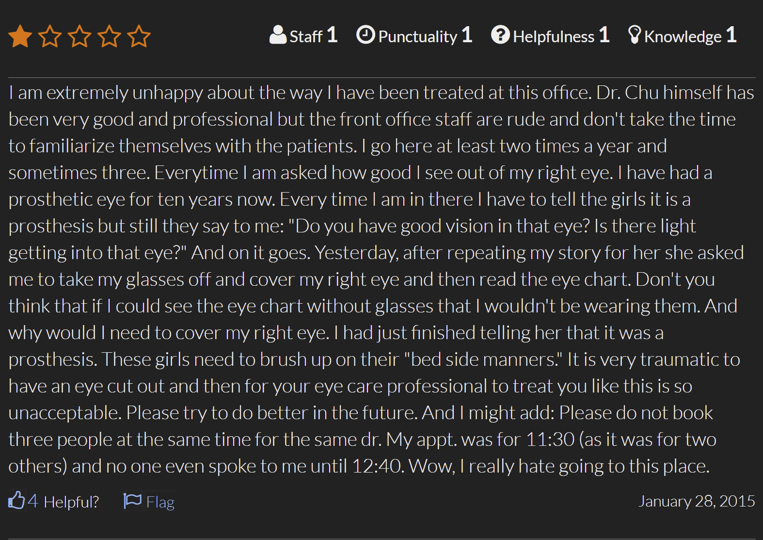
Task: Click the Staff rating label
Action: click(x=306, y=36)
